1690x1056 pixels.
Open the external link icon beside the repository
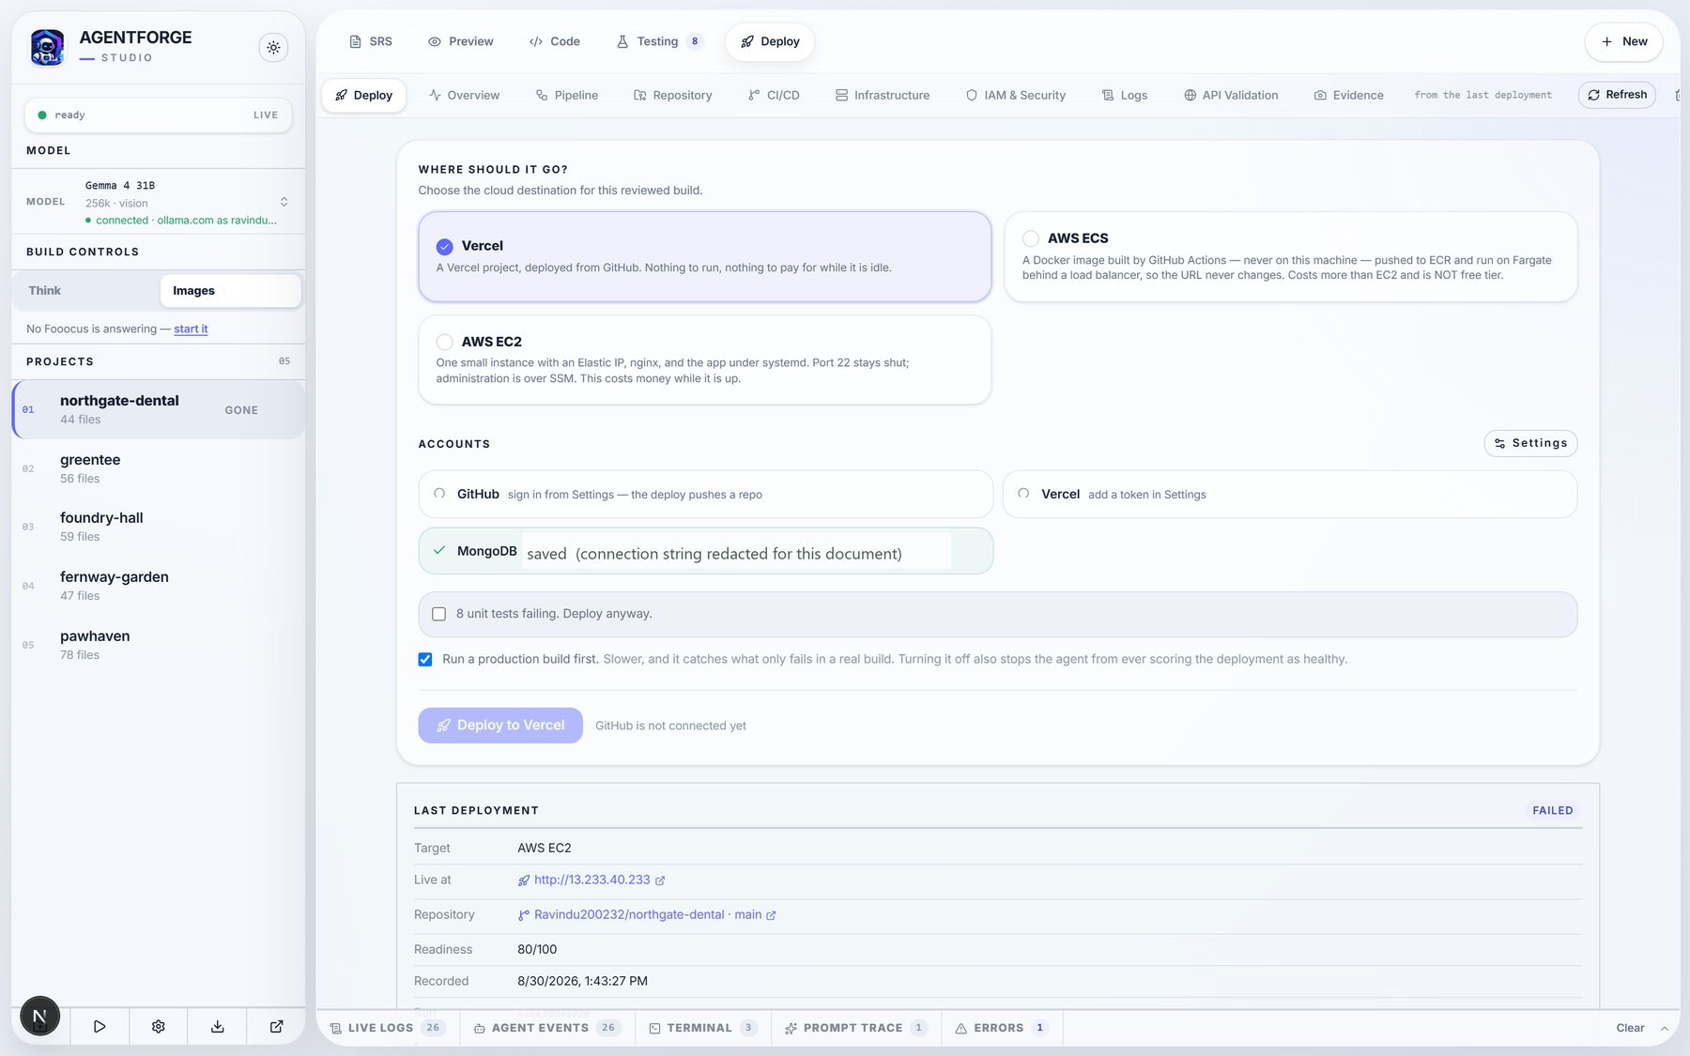(771, 915)
